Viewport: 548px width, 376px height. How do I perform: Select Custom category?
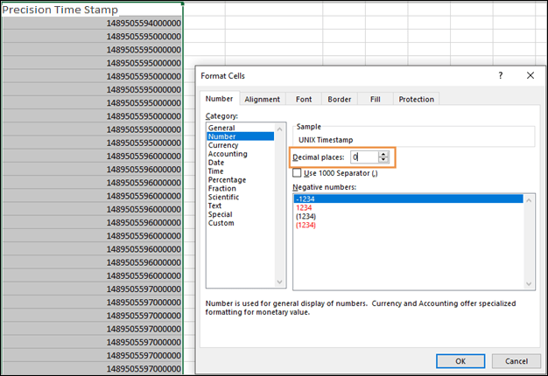point(241,223)
